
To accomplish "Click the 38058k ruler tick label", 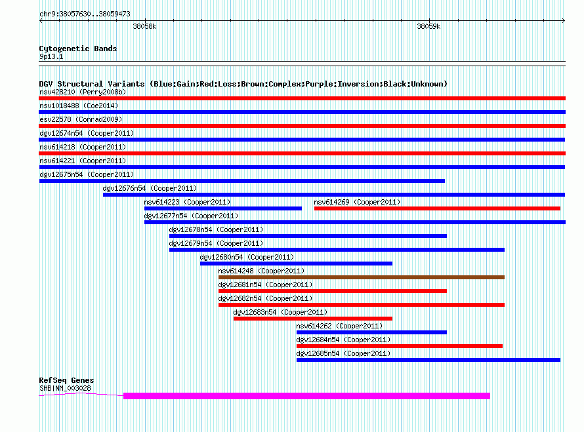I will pos(144,26).
